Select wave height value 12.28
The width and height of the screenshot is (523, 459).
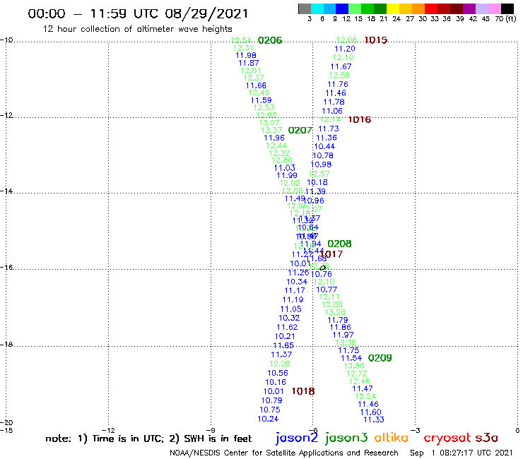click(x=280, y=364)
